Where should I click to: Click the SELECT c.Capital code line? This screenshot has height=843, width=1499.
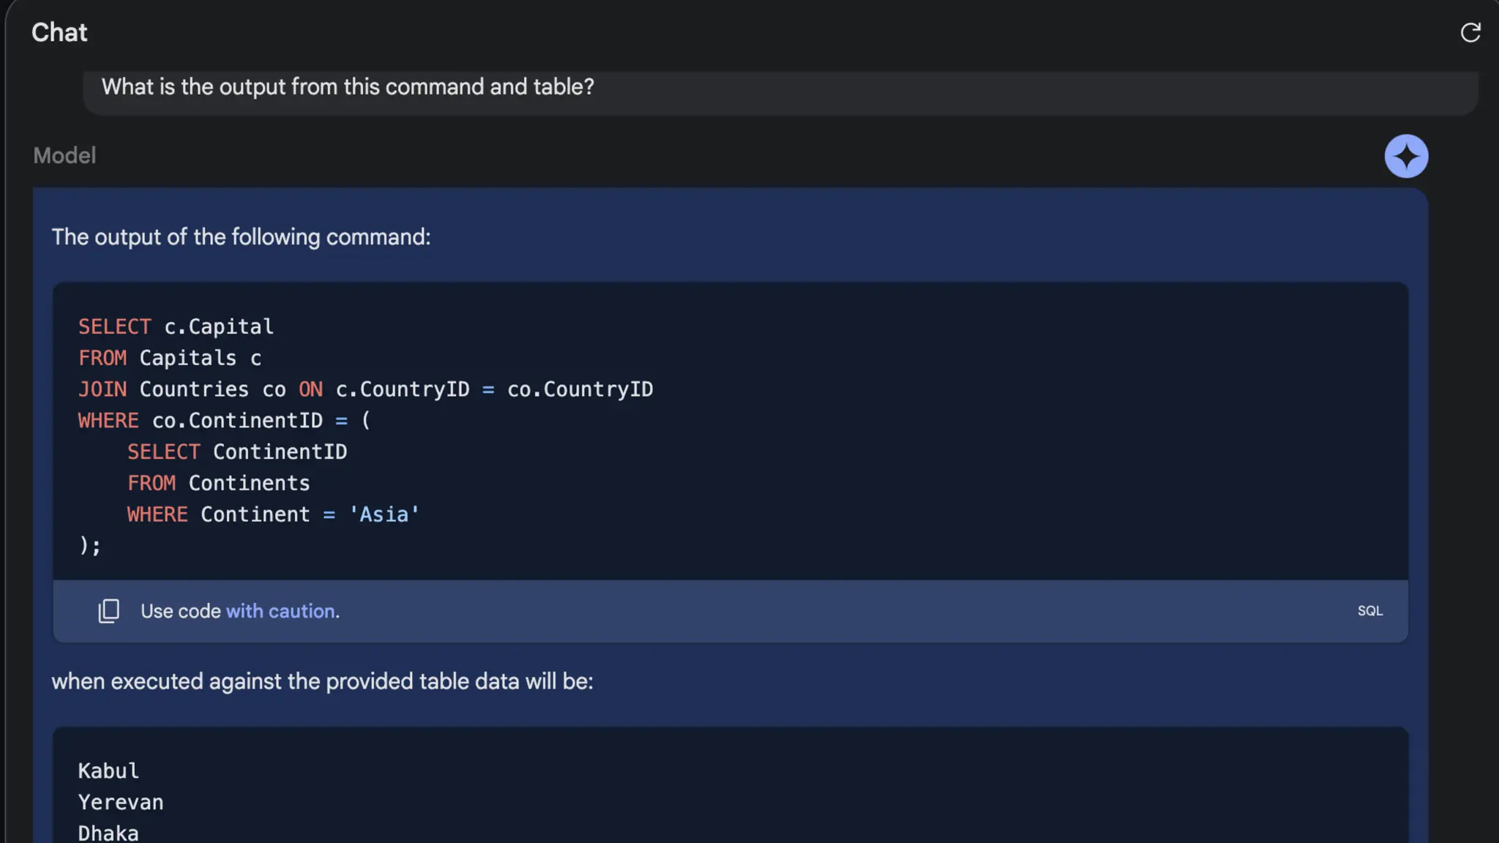click(176, 326)
